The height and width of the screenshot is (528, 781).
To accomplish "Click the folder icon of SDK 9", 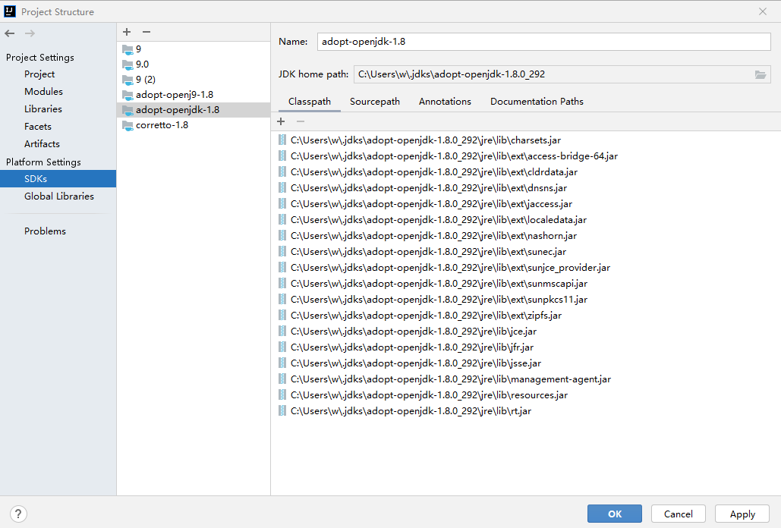I will pyautogui.click(x=128, y=50).
